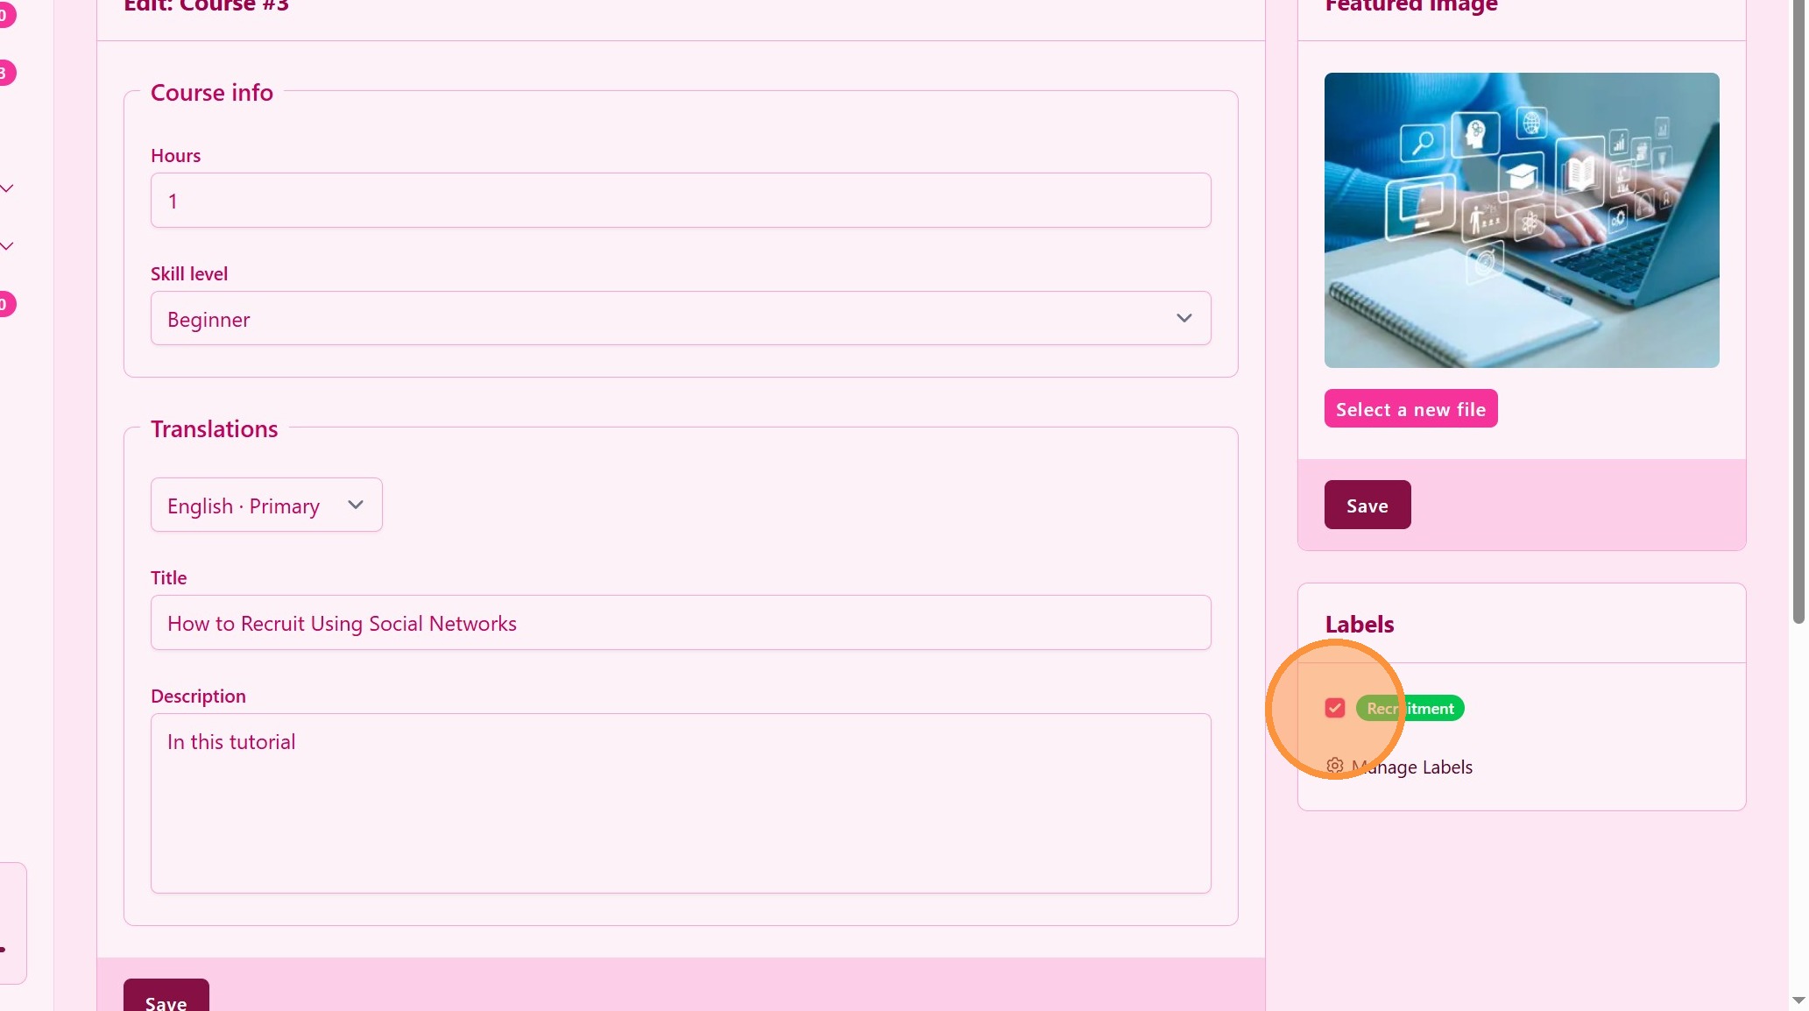Expand the lower sidebar chevron
The width and height of the screenshot is (1809, 1011).
click(x=7, y=246)
